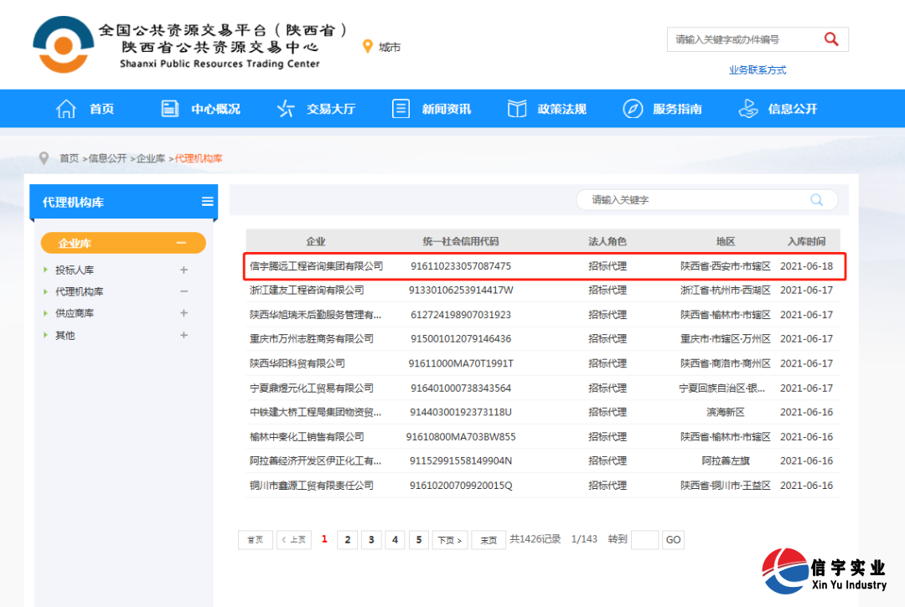Click the red search magnifier beside keyword box

[x=830, y=39]
